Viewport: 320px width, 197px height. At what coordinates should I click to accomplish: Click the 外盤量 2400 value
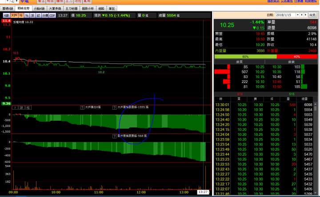pos(312,51)
